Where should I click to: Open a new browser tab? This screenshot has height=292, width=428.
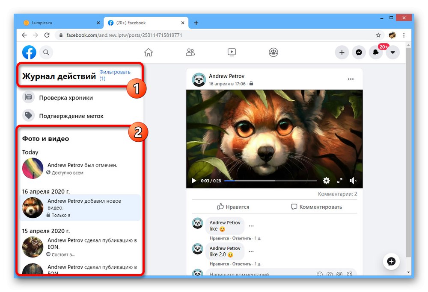(x=196, y=23)
